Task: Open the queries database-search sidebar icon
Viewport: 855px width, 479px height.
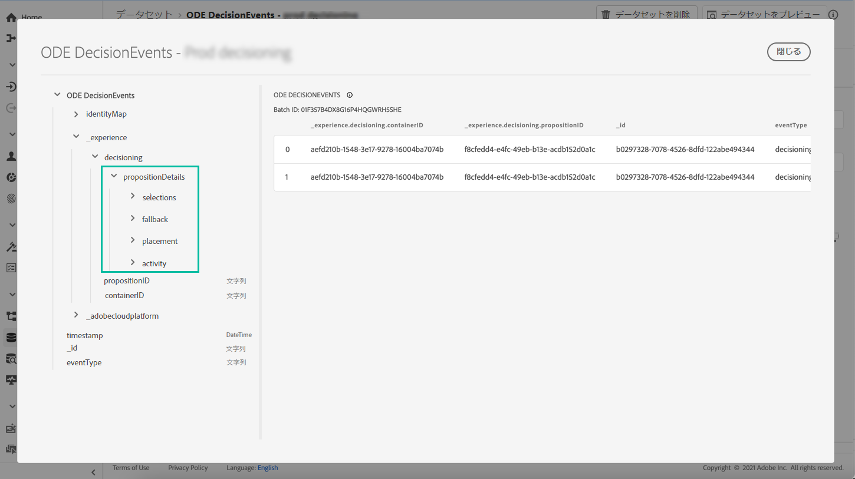Action: pos(11,358)
